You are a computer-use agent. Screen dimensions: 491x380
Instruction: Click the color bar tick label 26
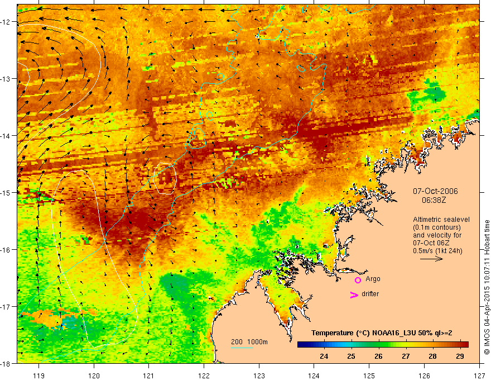coord(378,356)
